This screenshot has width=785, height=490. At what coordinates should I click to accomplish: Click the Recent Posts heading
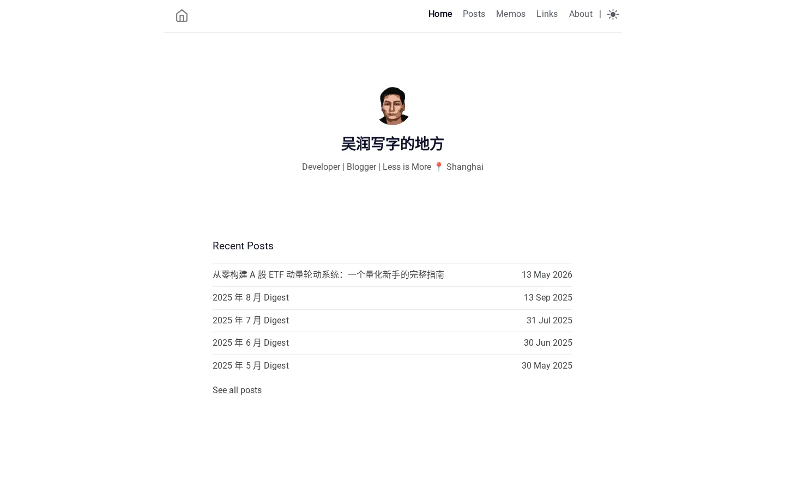(243, 246)
